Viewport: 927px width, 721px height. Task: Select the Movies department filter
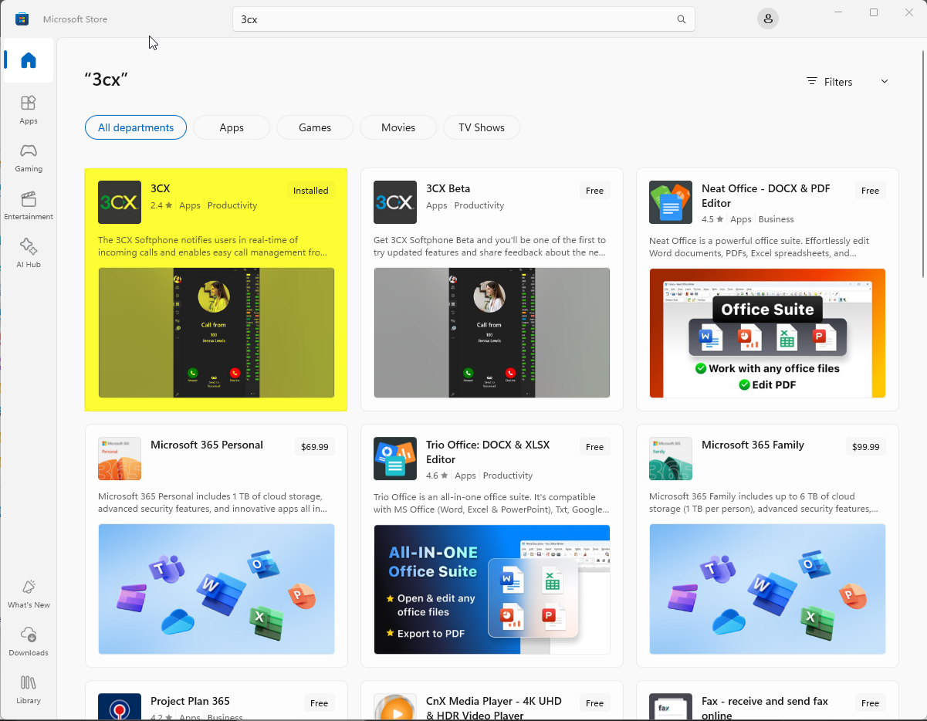click(398, 127)
